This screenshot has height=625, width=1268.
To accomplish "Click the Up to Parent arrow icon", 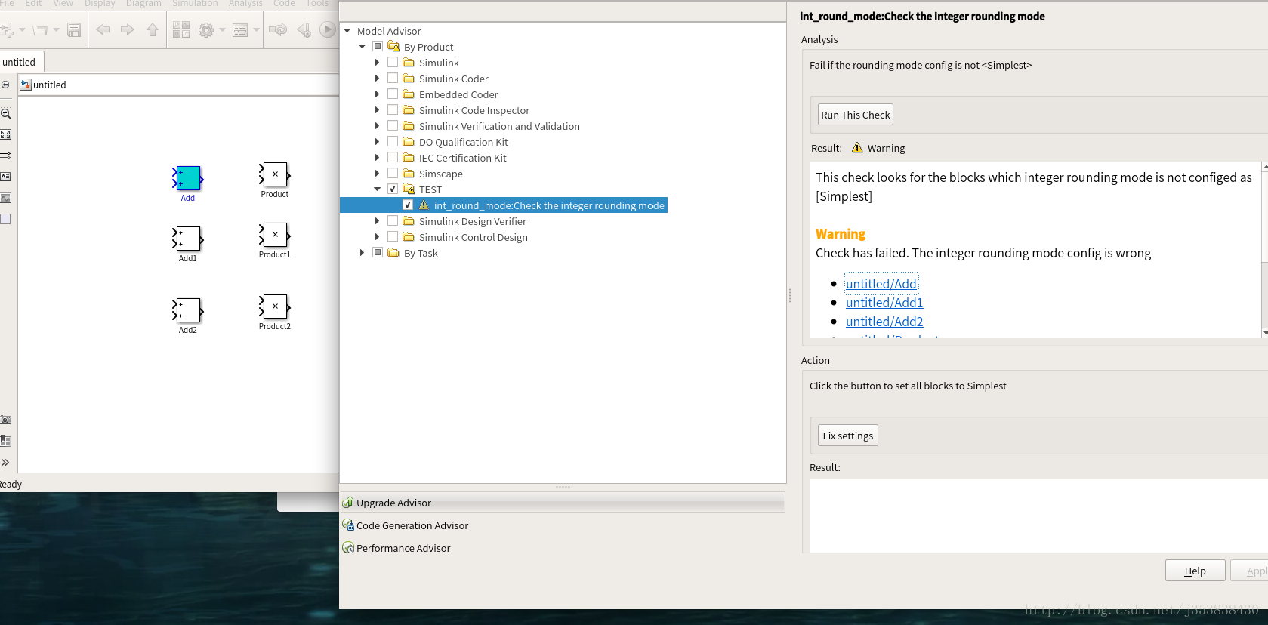I will [x=153, y=30].
